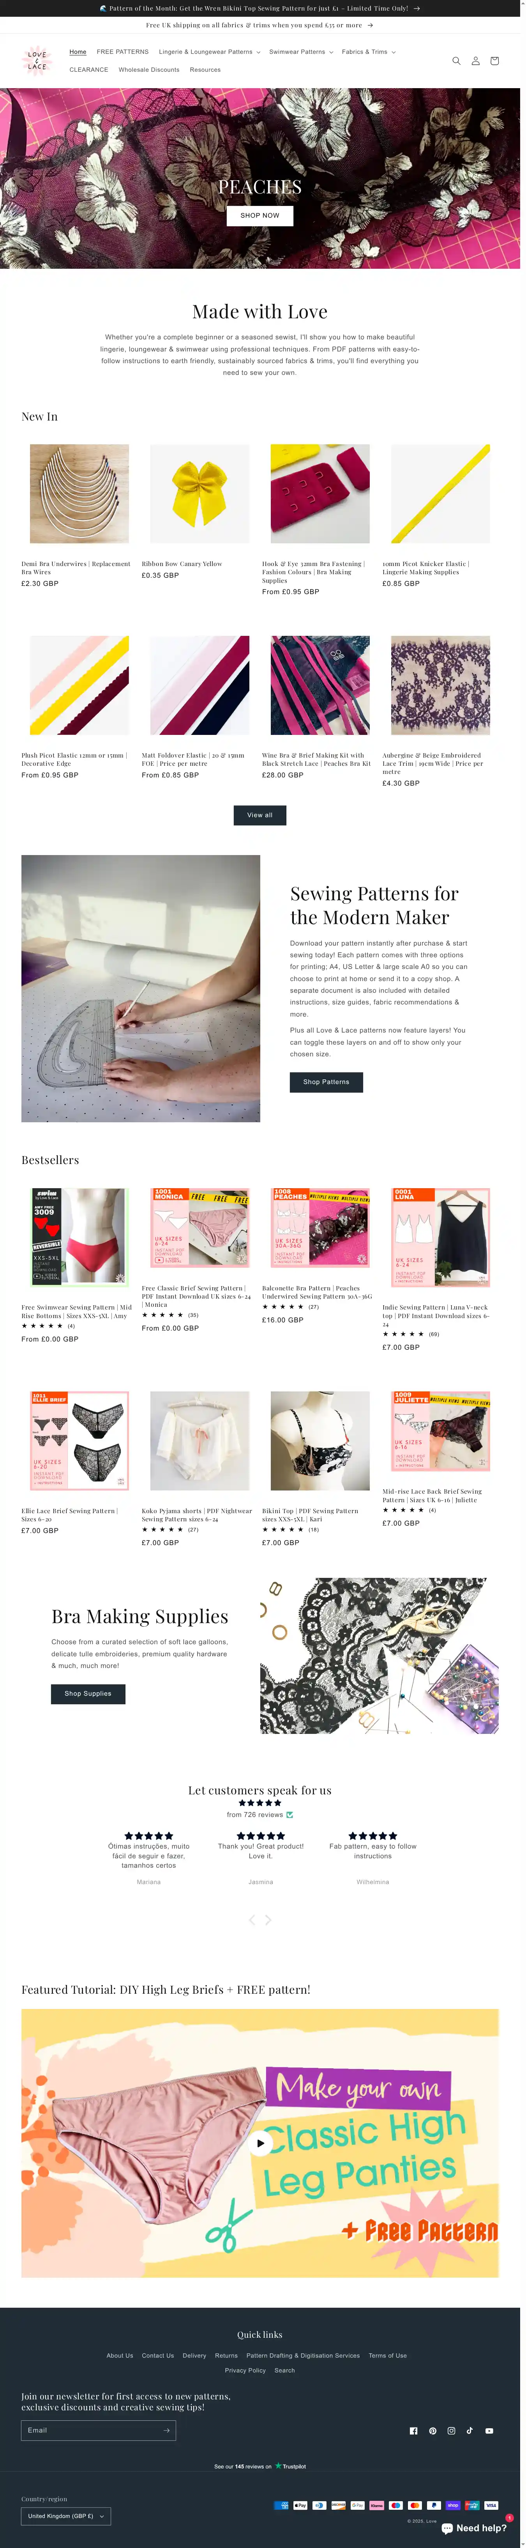Expand Lingerie & Loungewear Patterns menu
Image resolution: width=526 pixels, height=2548 pixels.
coord(210,51)
